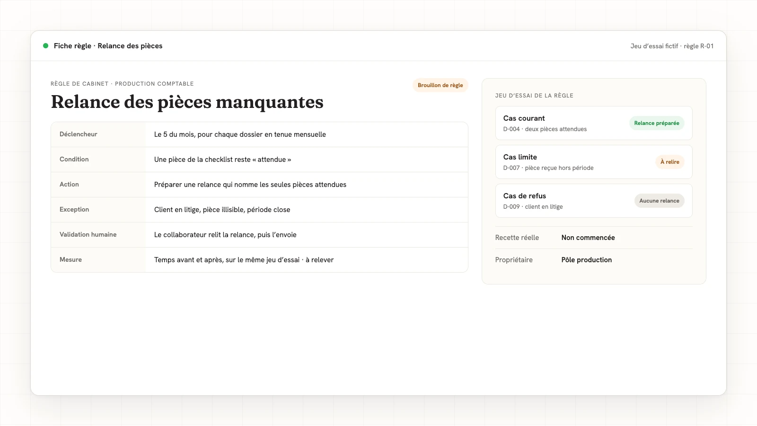Select the 'Validation humaine' row label

(88, 234)
